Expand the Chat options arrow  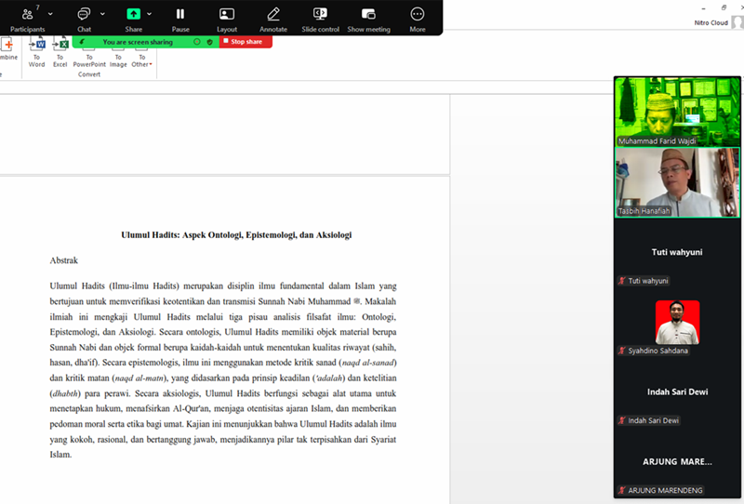coord(102,14)
